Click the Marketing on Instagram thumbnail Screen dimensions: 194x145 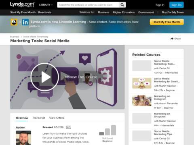point(142,101)
